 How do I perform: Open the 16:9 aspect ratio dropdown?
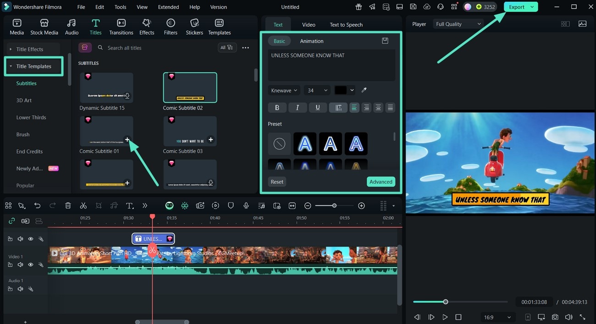(497, 317)
